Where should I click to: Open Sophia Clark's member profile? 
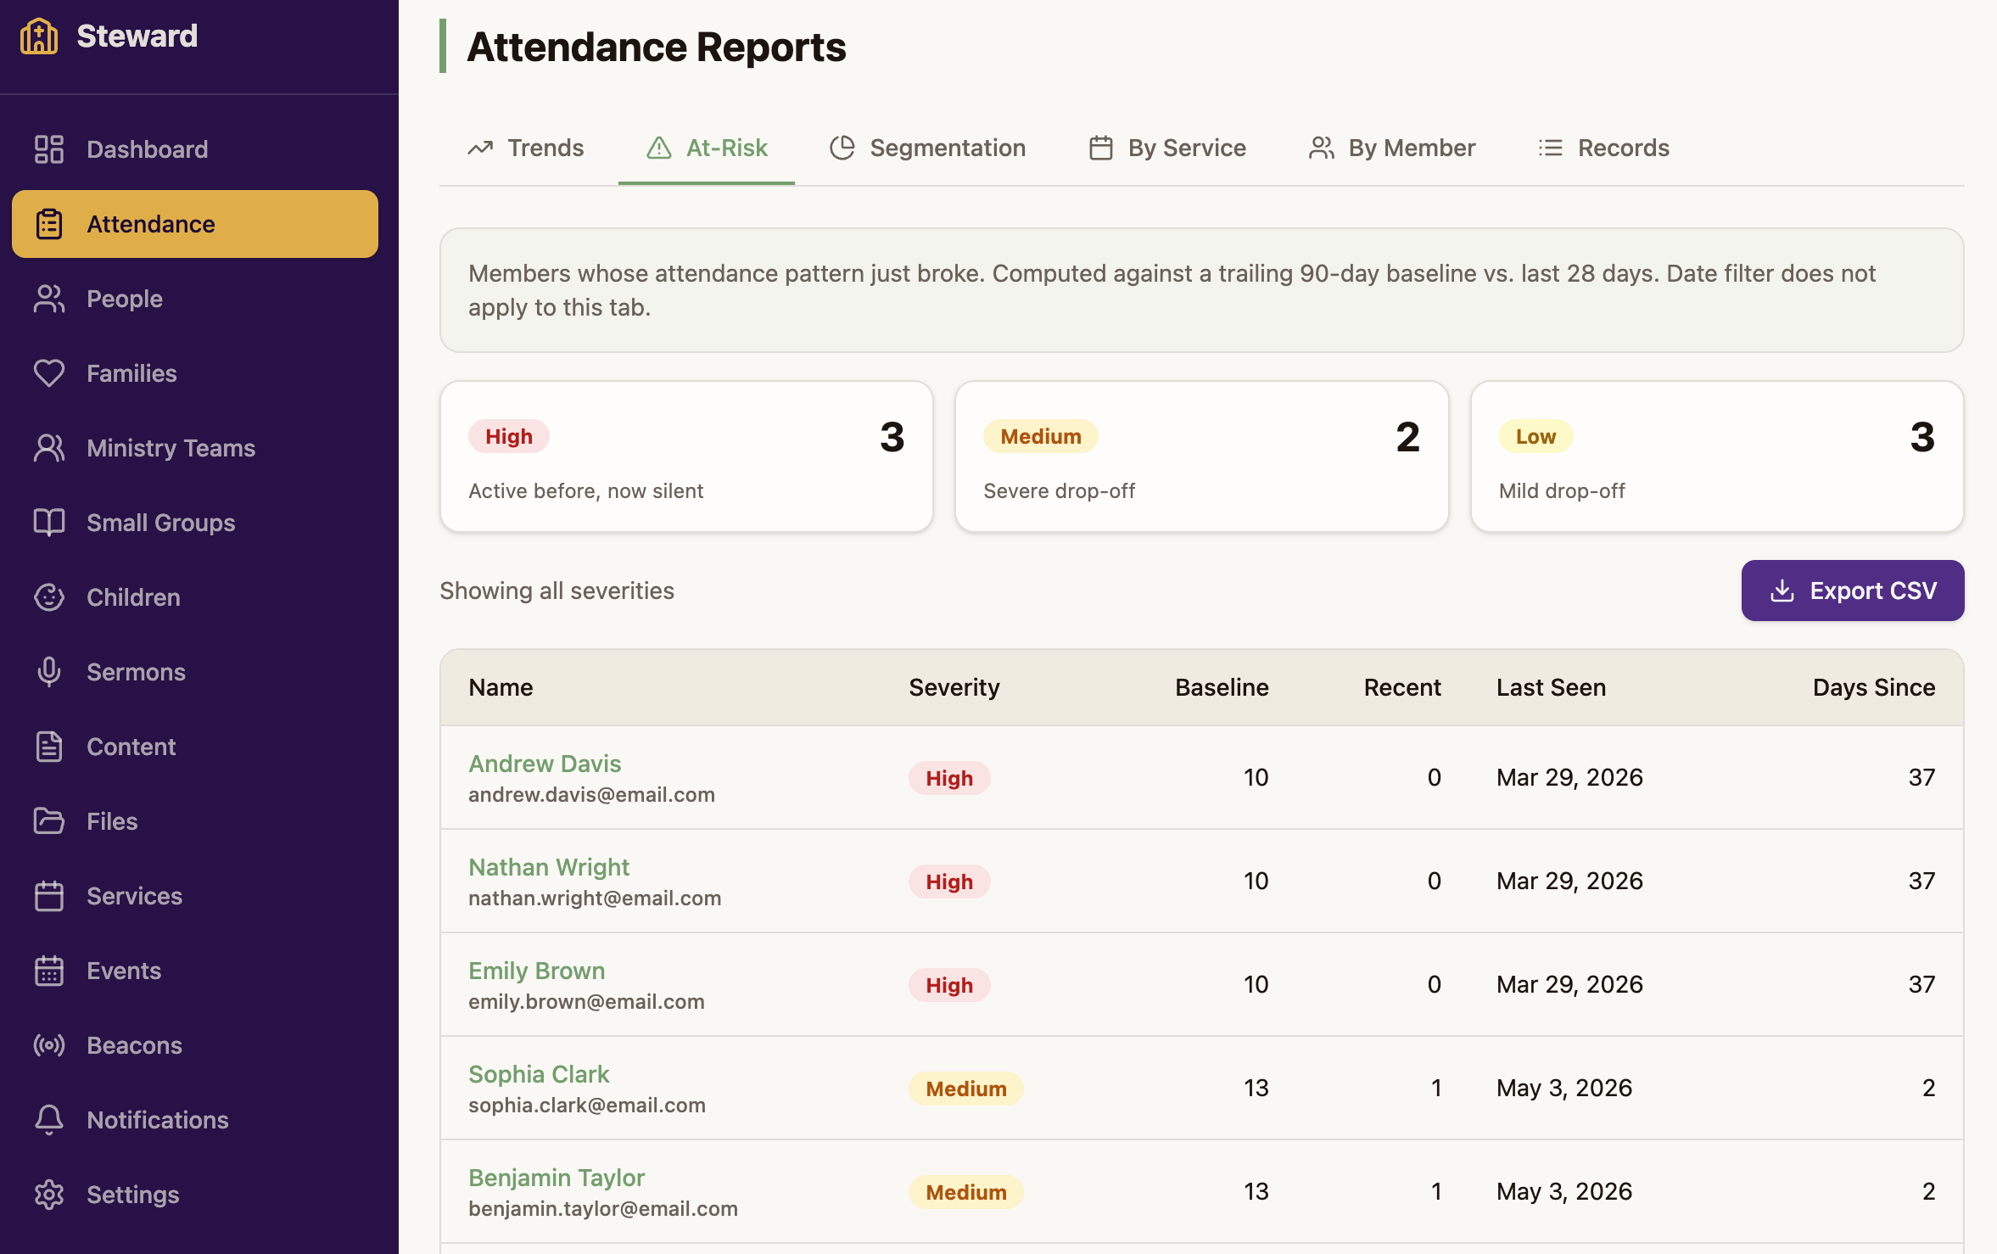pyautogui.click(x=539, y=1074)
